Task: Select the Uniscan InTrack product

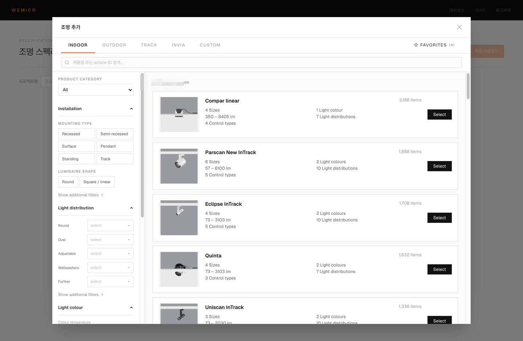Action: click(439, 320)
